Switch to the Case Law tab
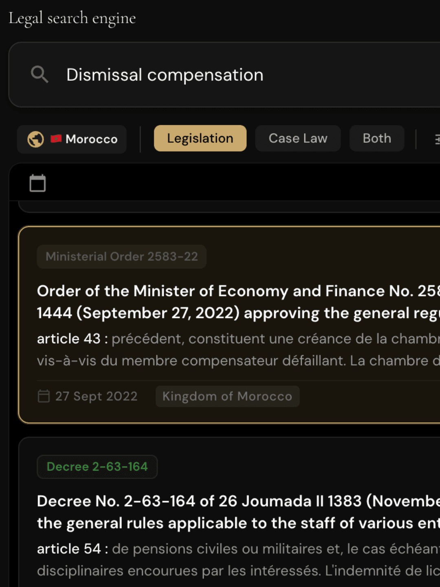Viewport: 440px width, 587px height. (x=298, y=139)
